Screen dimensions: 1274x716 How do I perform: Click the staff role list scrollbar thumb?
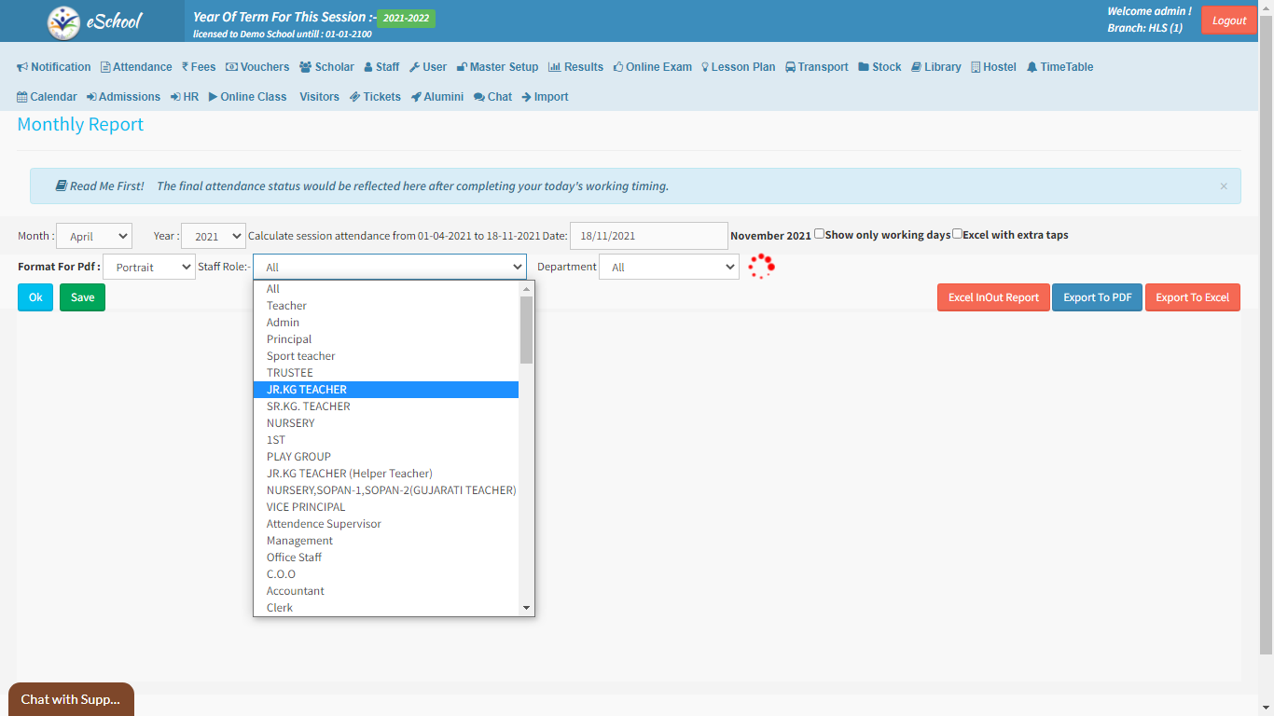tap(526, 329)
